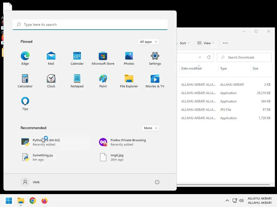277x207 pixels.
Task: Click the Search Downloads field
Action: click(x=244, y=57)
